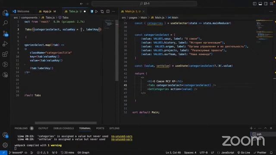Close the Main.js editor tab

tap(144, 12)
